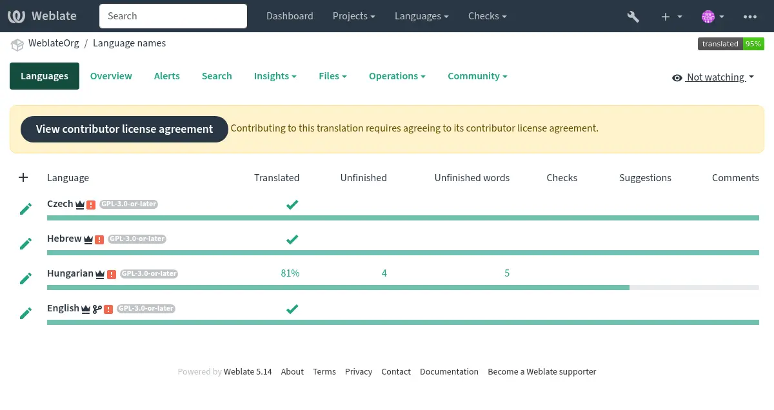
Task: Click the branch source icon next to English
Action: point(97,309)
